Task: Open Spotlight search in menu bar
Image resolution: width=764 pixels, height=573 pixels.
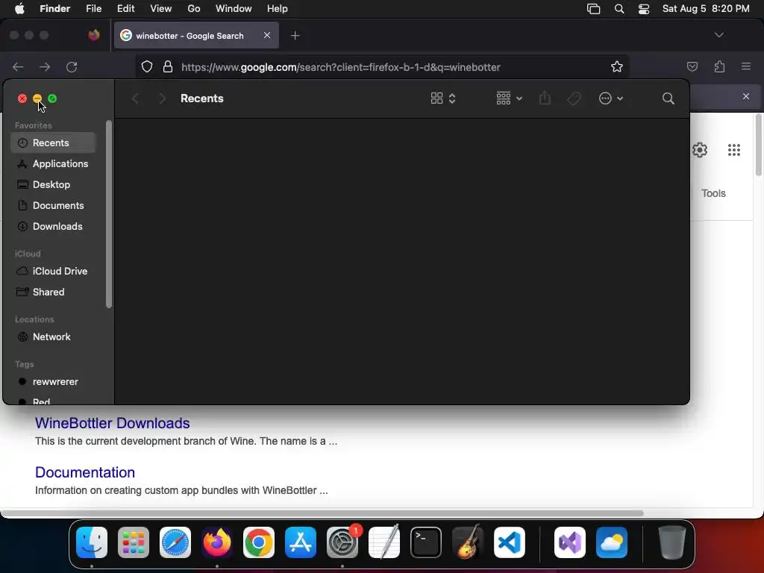Action: coord(619,9)
